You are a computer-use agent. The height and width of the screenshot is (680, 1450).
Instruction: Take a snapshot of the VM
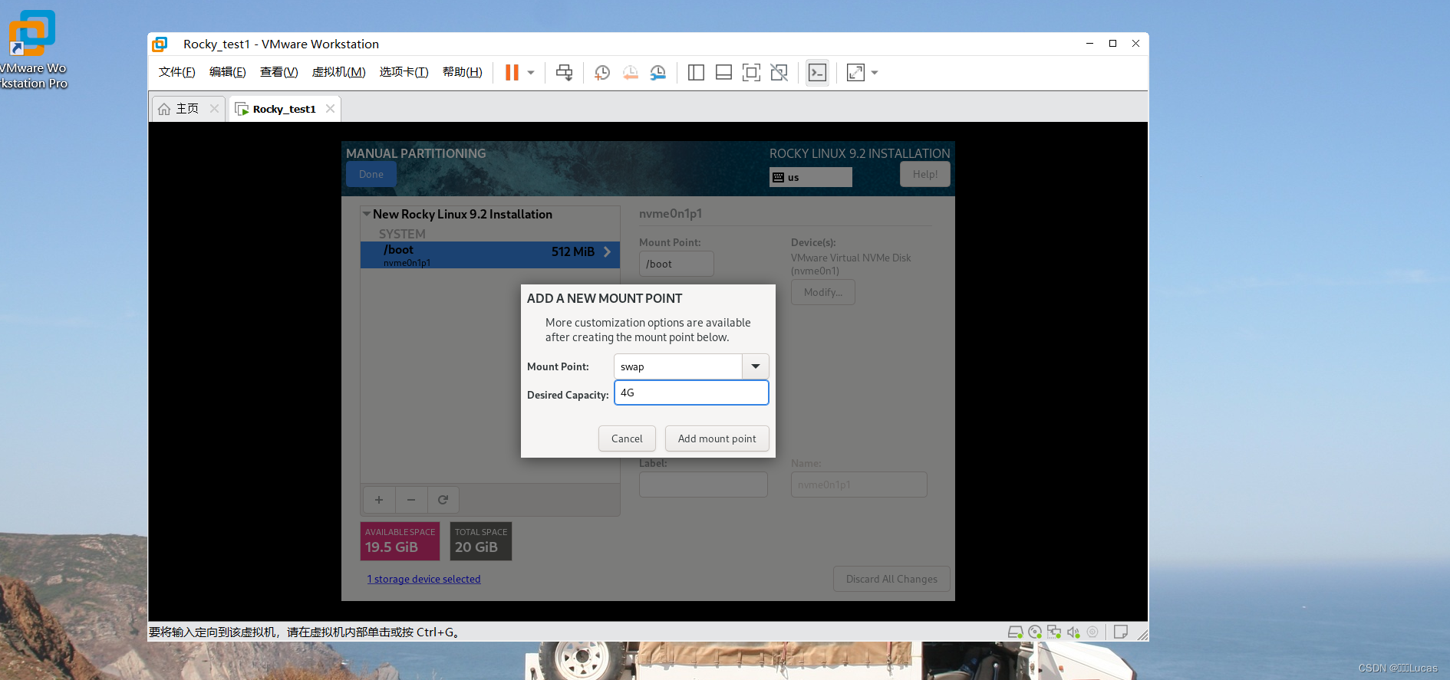(x=602, y=73)
